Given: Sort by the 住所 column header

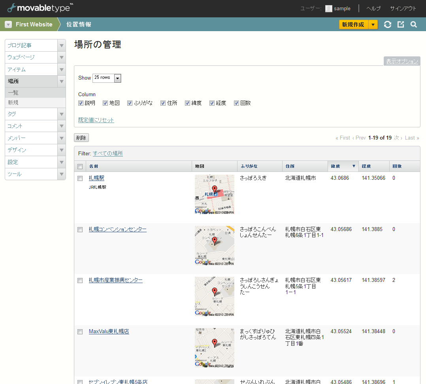Looking at the screenshot, I should coord(290,166).
